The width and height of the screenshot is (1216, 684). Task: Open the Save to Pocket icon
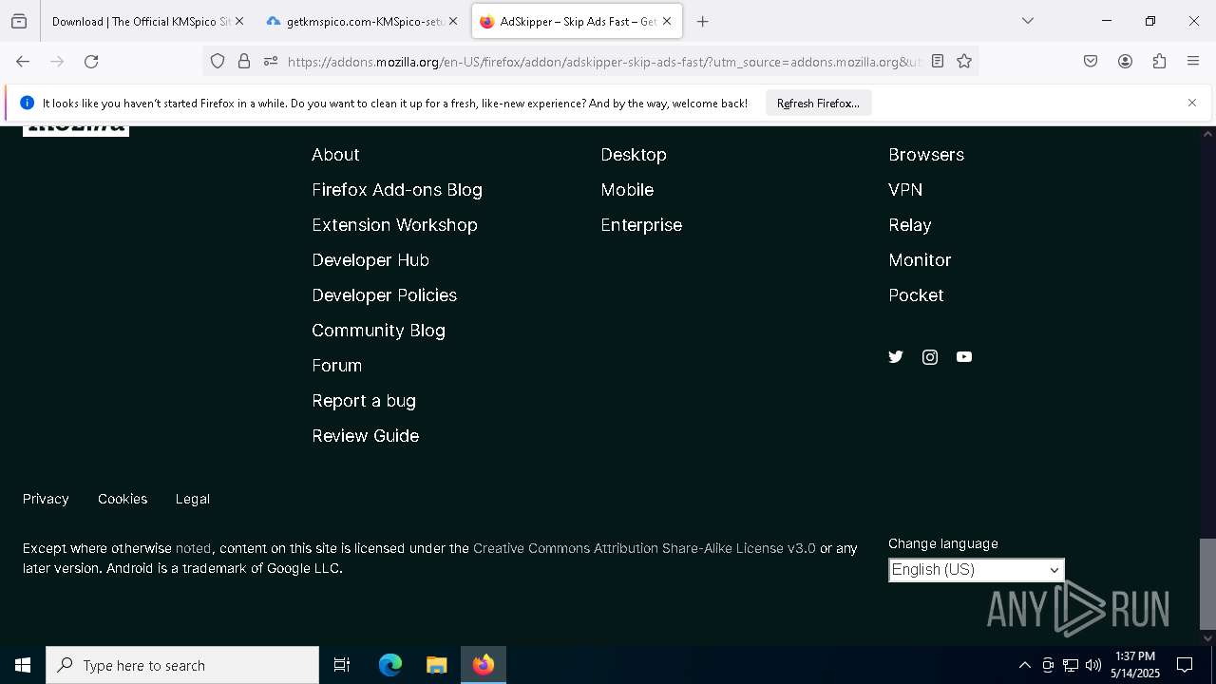click(1091, 62)
